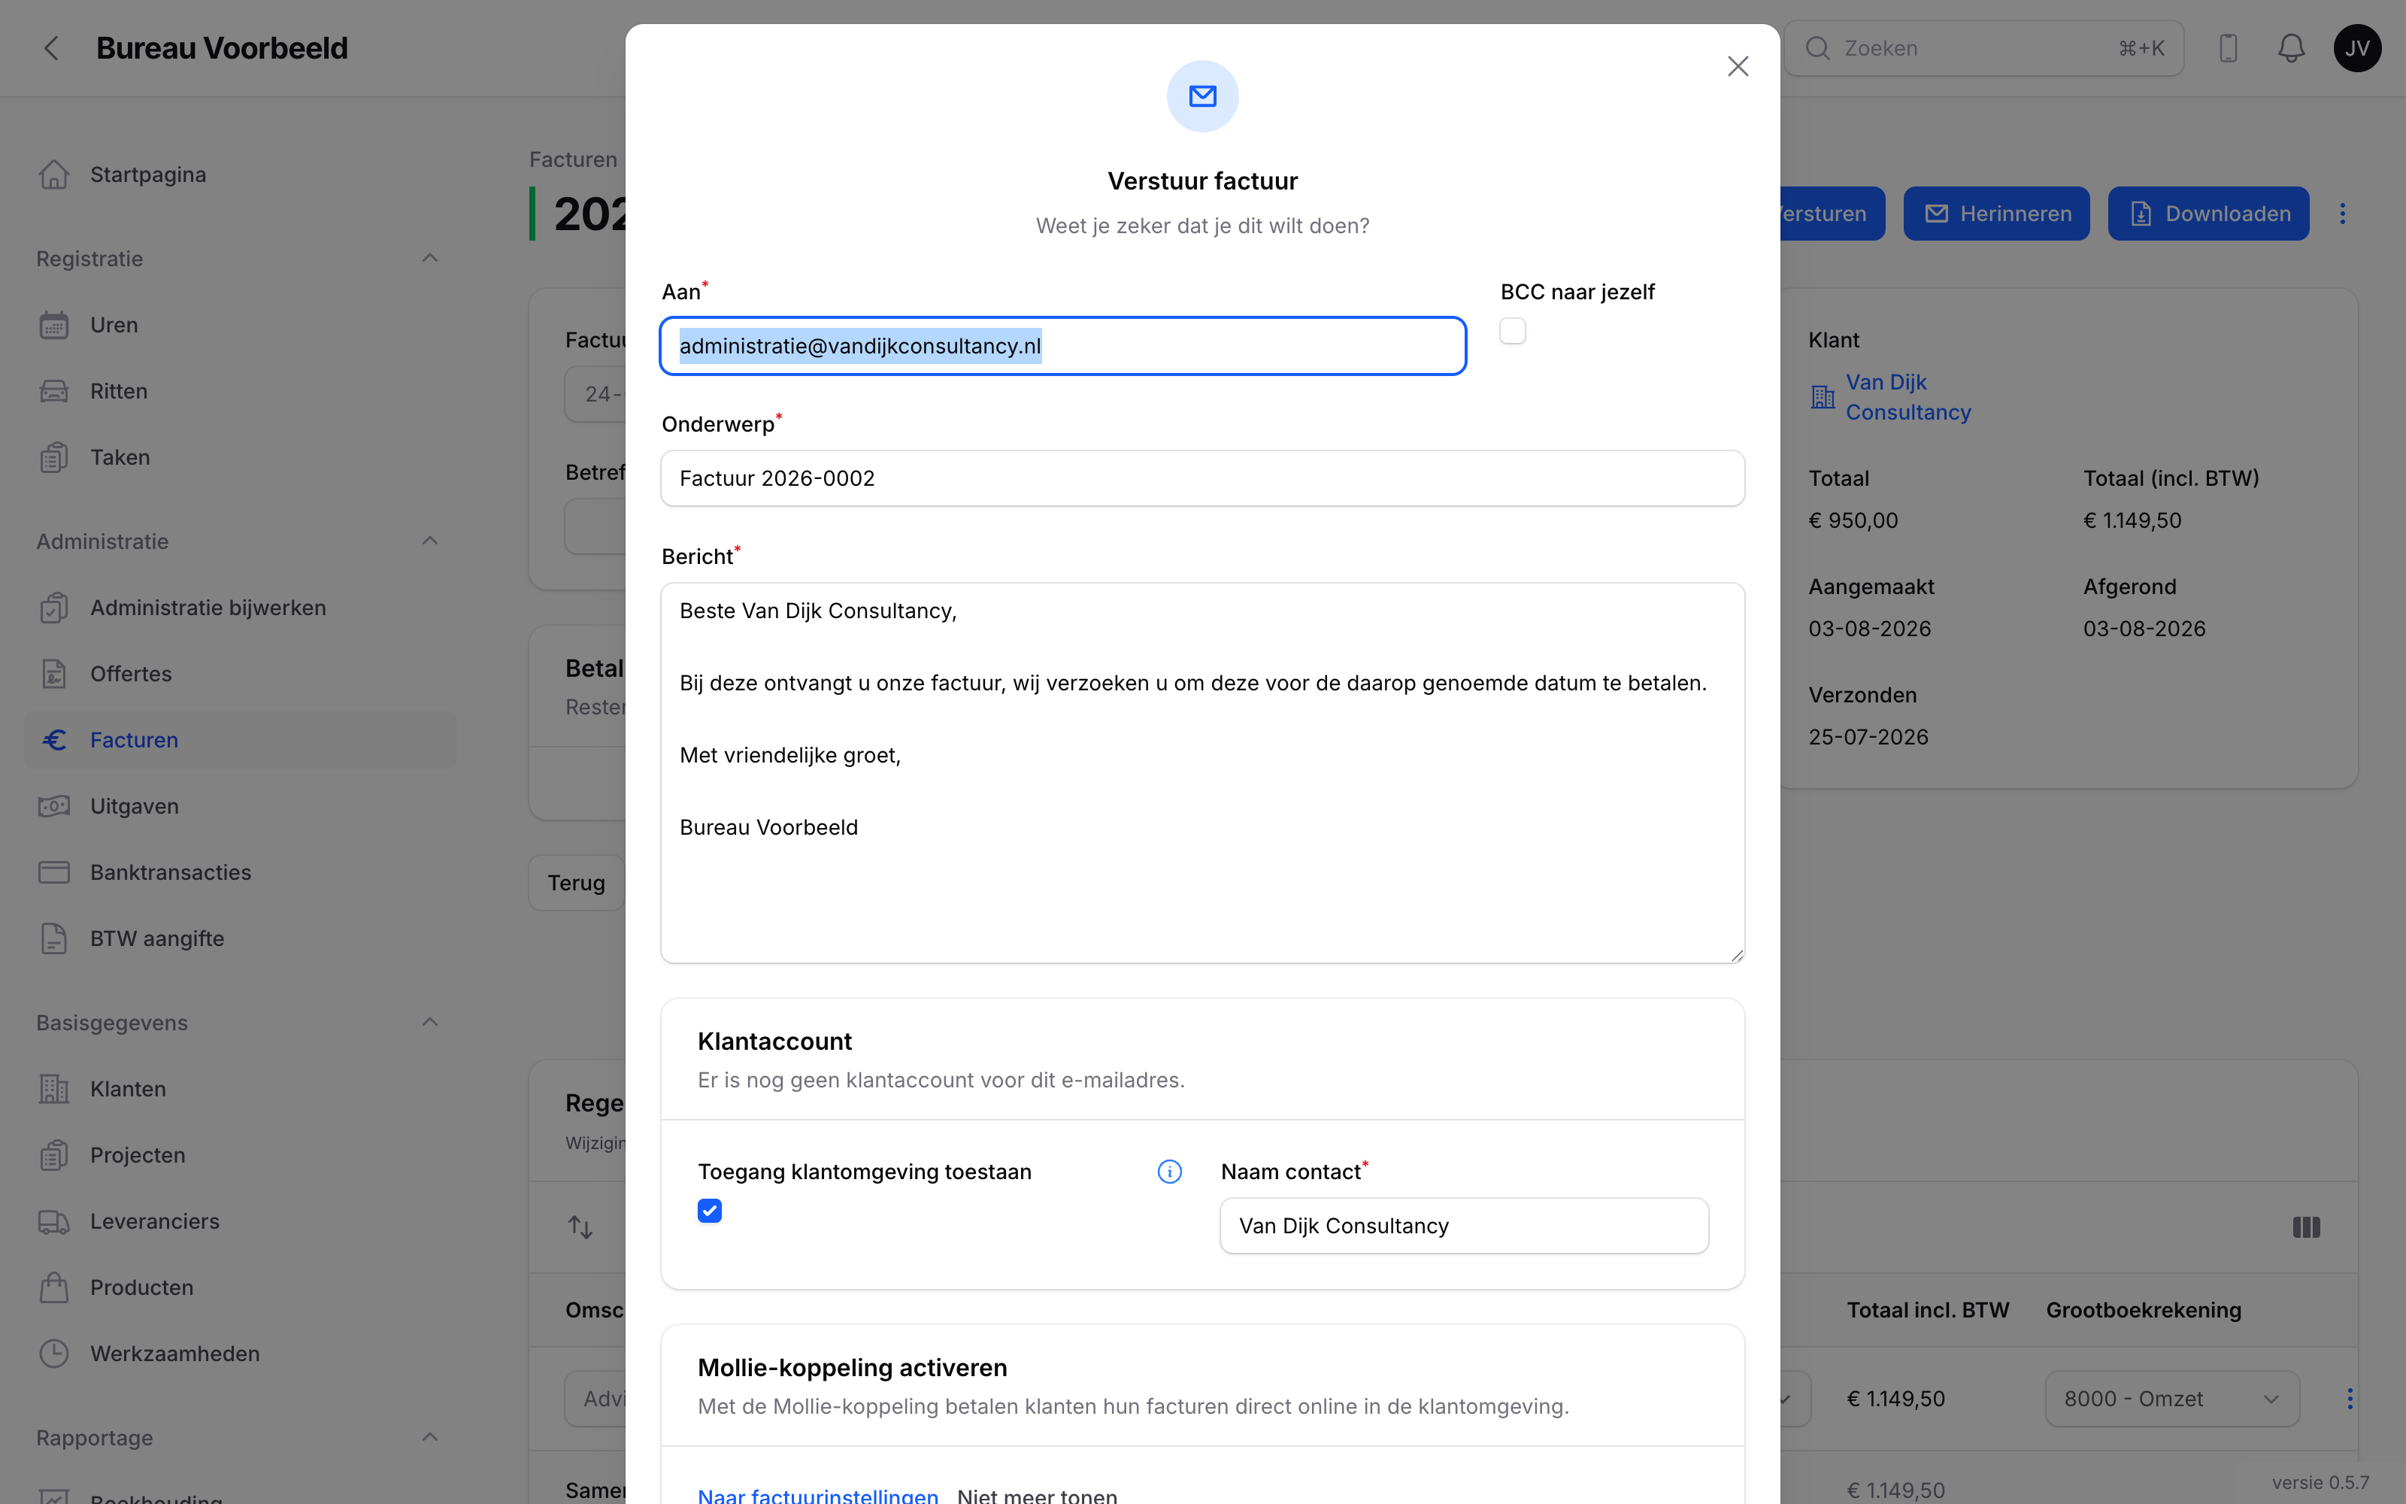Click the Zoeken search field
The width and height of the screenshot is (2406, 1504).
point(1983,47)
